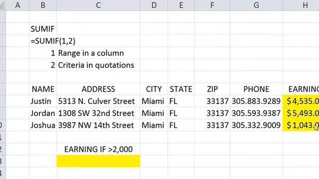Click the PHONE header cell

pos(256,89)
